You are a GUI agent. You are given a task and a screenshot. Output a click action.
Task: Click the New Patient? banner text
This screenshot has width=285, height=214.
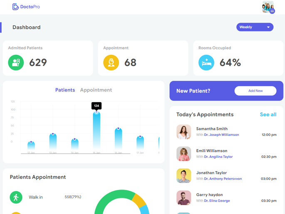click(193, 91)
